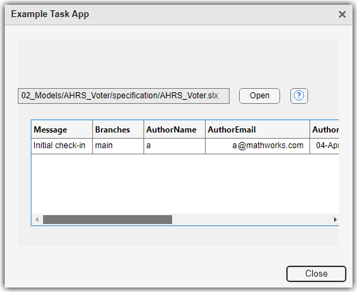358x293 pixels.
Task: Click the "04-Apr" date cell
Action: pyautogui.click(x=325, y=146)
